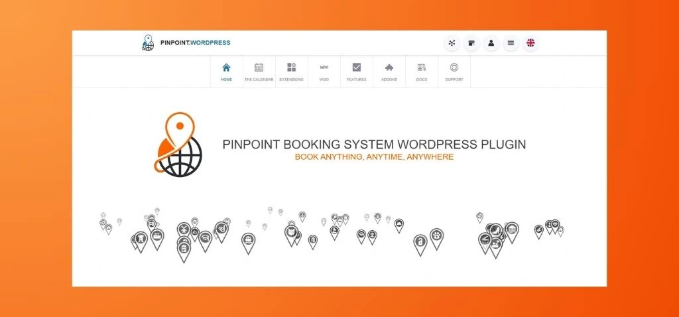Click the PINPOINT.WORDPRESS site logo
This screenshot has width=679, height=317.
pos(186,43)
